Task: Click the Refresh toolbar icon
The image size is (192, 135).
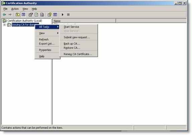Action: (x=36, y=15)
